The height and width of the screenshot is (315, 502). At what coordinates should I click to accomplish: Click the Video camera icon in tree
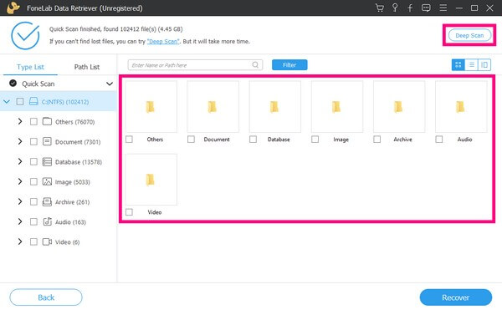[47, 241]
